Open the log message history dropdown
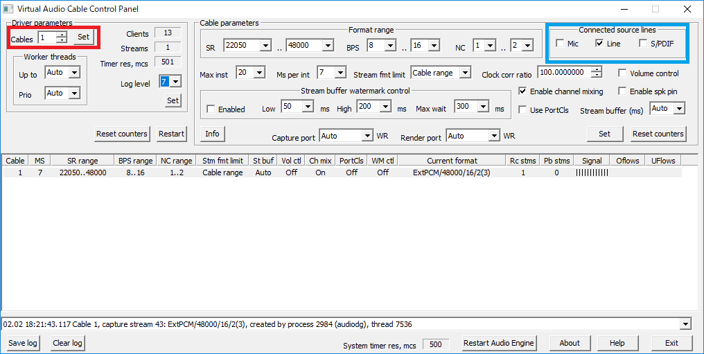704x354 pixels. [685, 324]
